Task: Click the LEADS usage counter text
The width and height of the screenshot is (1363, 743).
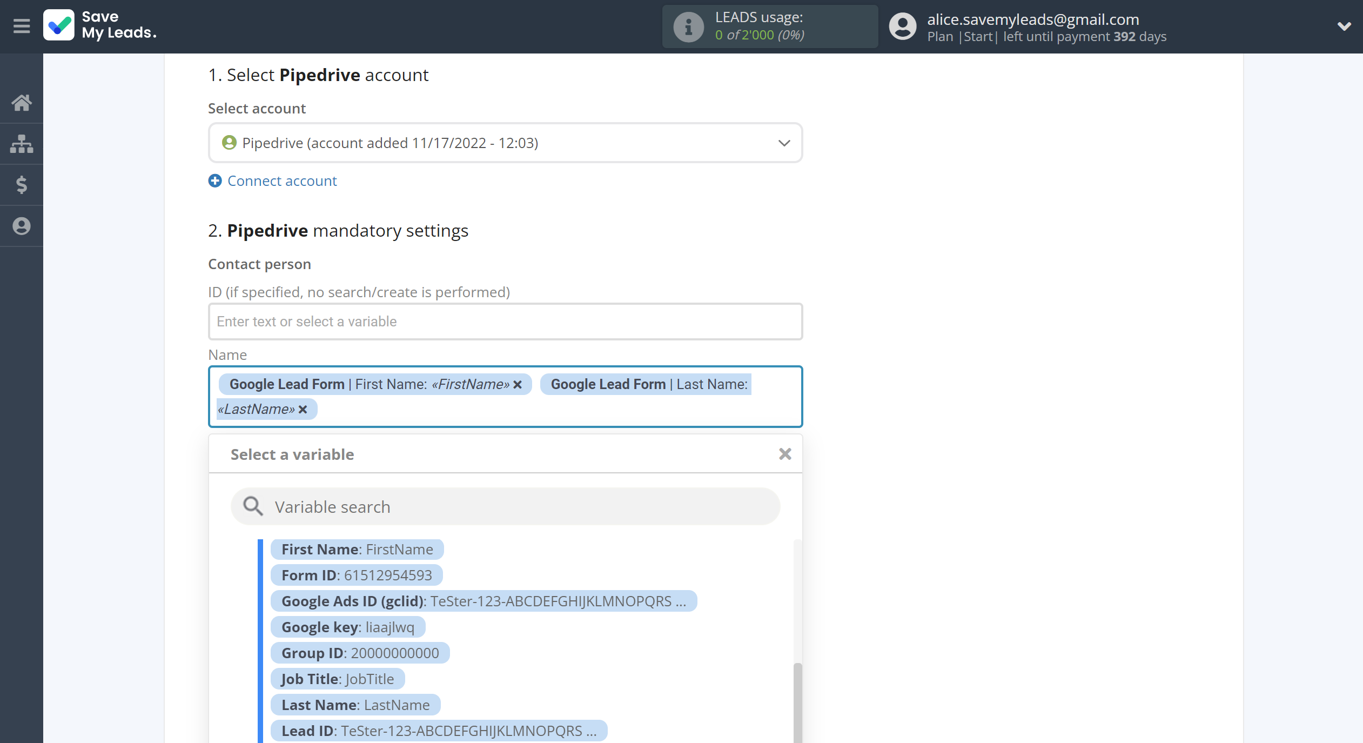Action: [x=760, y=35]
